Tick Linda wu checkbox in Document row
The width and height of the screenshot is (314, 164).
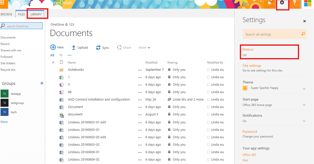(209, 107)
